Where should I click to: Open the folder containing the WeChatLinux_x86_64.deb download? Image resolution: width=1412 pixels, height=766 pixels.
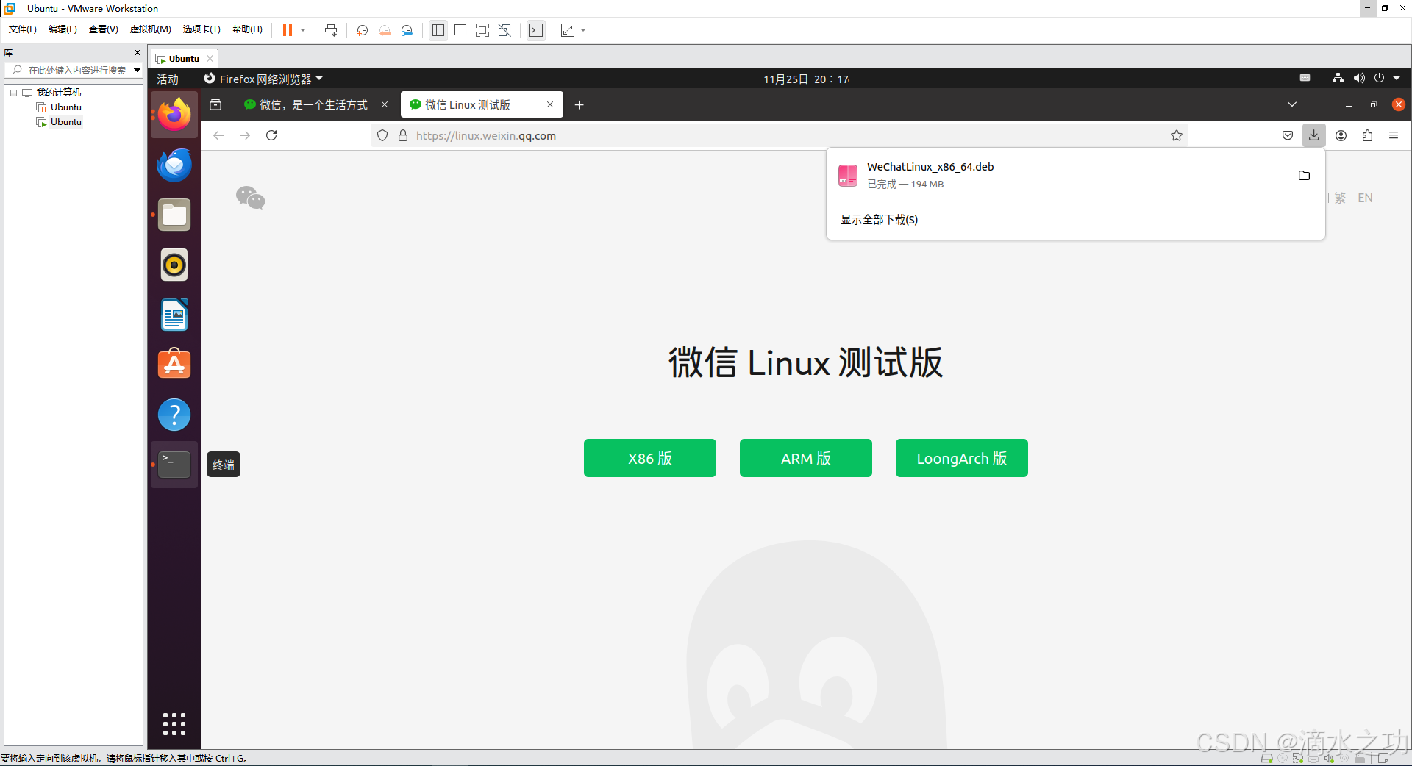(x=1305, y=175)
